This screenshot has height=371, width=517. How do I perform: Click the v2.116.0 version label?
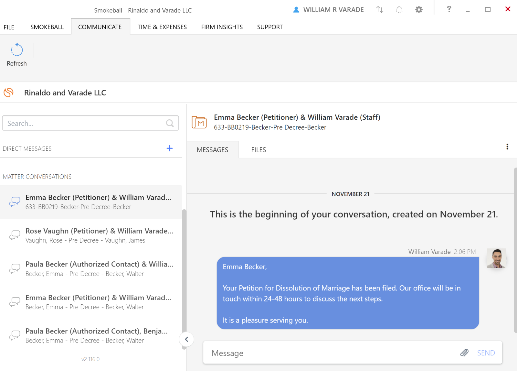click(90, 359)
